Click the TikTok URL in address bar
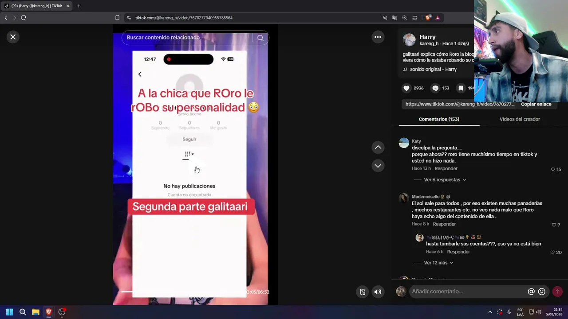The height and width of the screenshot is (319, 568). [184, 18]
